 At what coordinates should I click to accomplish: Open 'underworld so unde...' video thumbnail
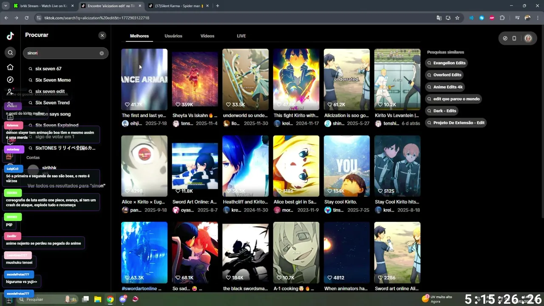pyautogui.click(x=245, y=79)
